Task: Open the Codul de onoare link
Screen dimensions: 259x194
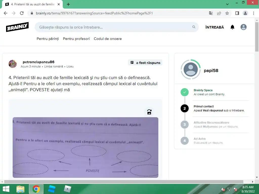Action: [x=108, y=39]
